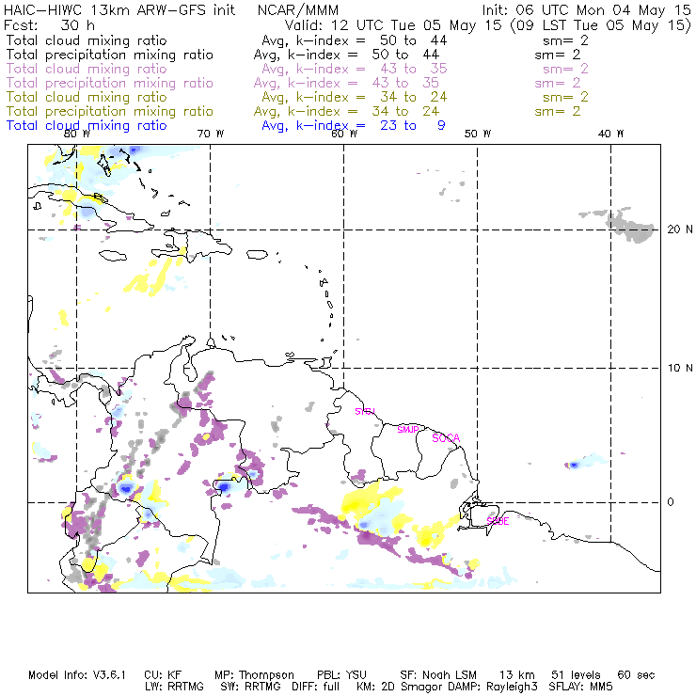
Task: Click the SYCJ station marker
Action: pyautogui.click(x=364, y=411)
